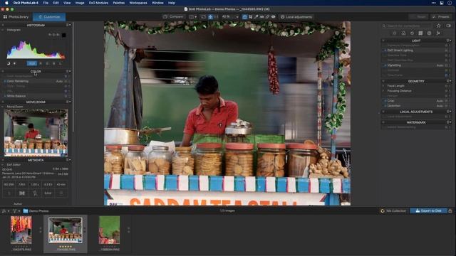Select the Effects (fx) filter icon

coord(438,33)
